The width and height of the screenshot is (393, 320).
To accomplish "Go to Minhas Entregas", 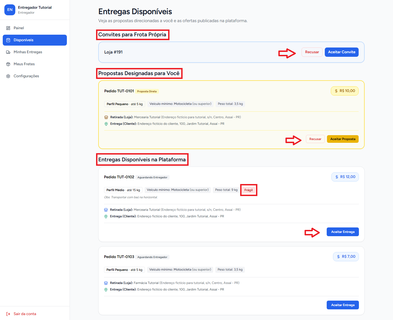I will tap(35, 52).
